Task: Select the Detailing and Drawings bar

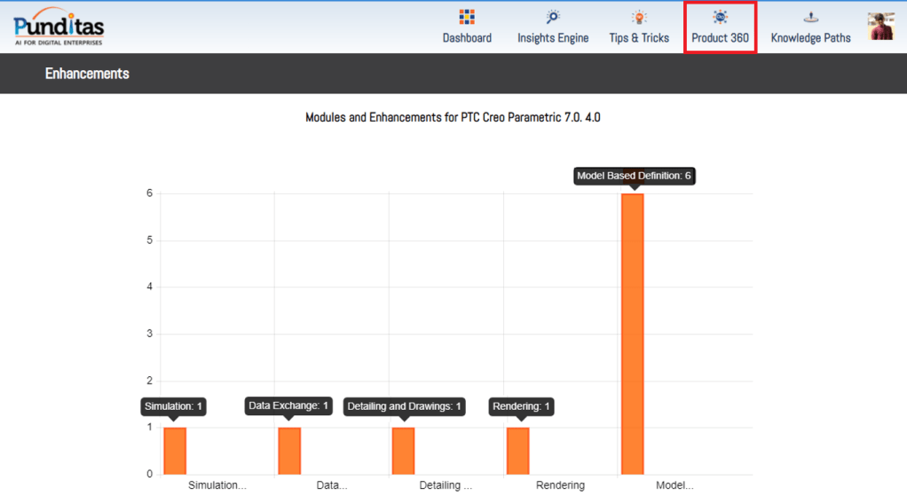Action: click(403, 451)
